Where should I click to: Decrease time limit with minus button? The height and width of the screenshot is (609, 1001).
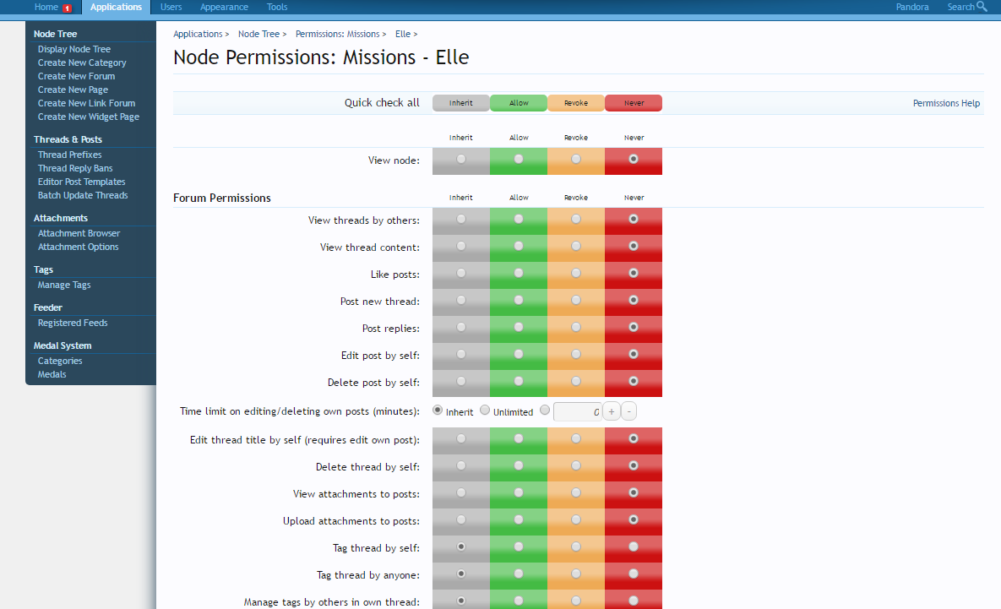[628, 411]
